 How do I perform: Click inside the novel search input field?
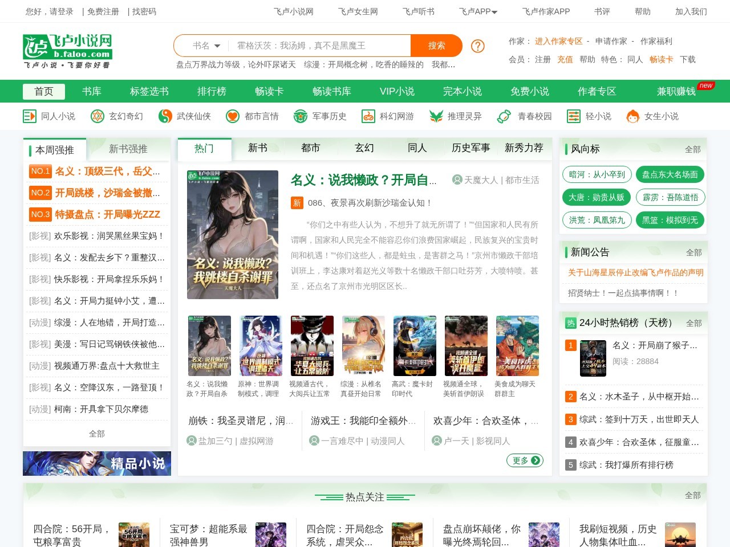tap(319, 46)
